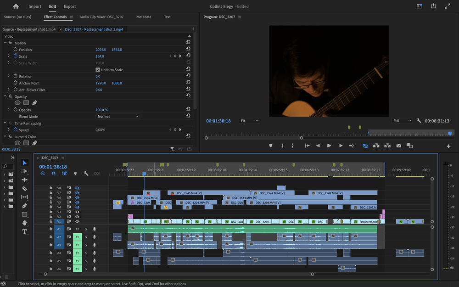The width and height of the screenshot is (459, 287).
Task: Switch to the Export tab
Action: (70, 6)
